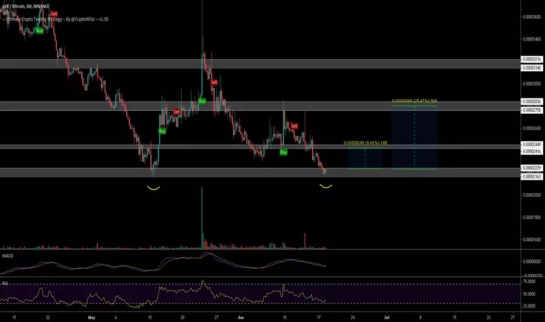Click the right yellow double-bottom arc

pyautogui.click(x=326, y=186)
